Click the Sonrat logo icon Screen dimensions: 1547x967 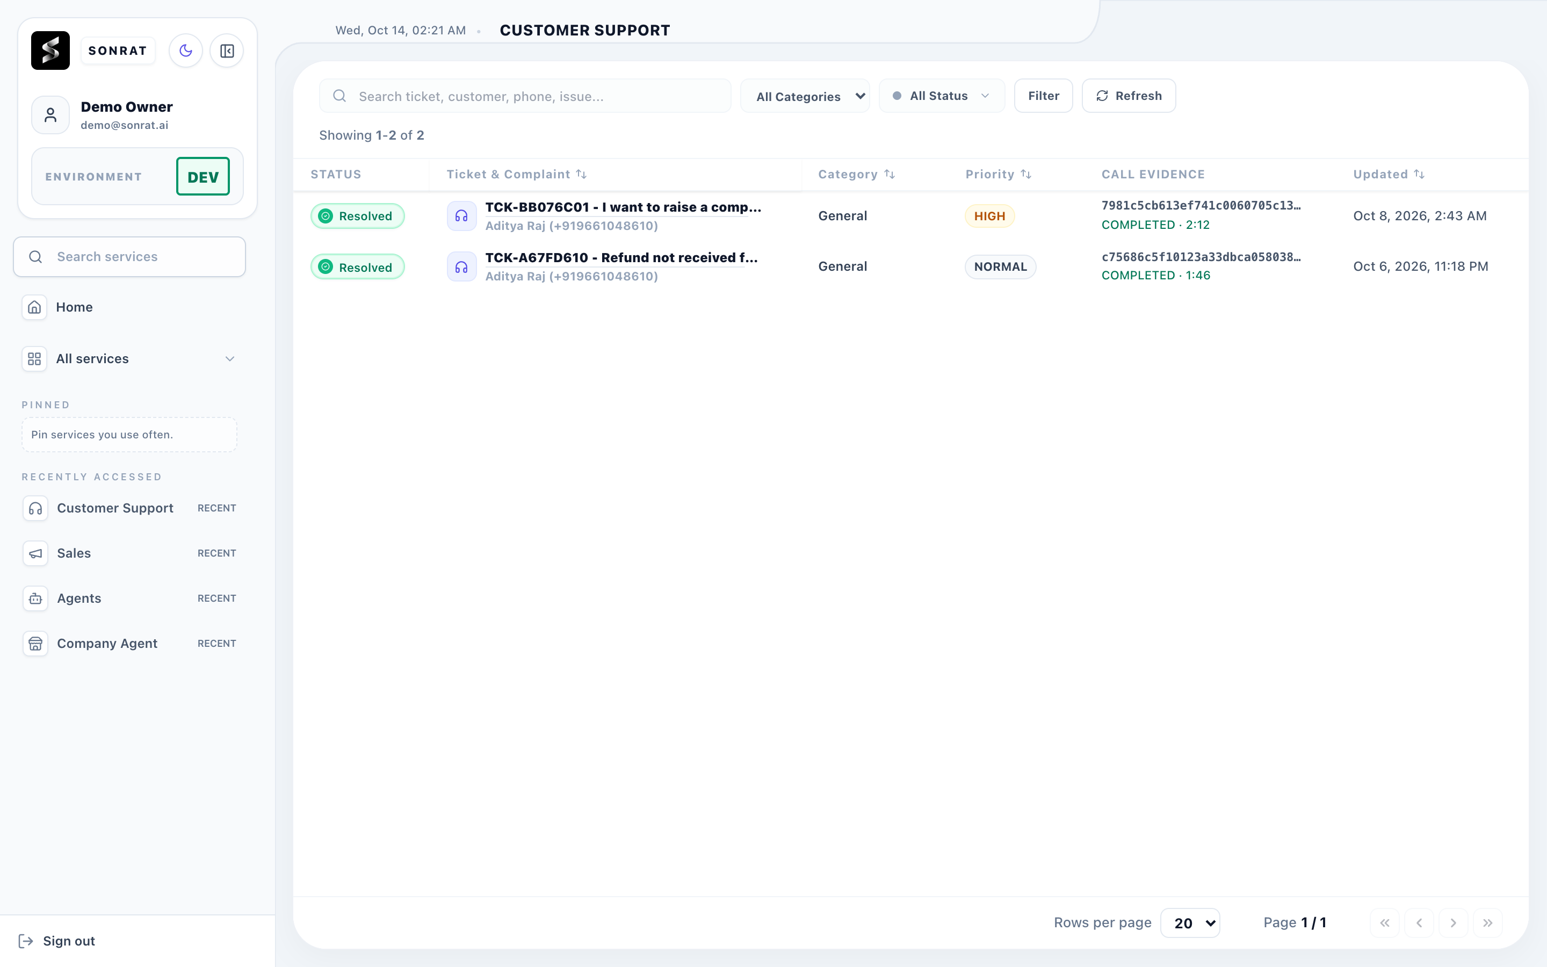click(50, 50)
